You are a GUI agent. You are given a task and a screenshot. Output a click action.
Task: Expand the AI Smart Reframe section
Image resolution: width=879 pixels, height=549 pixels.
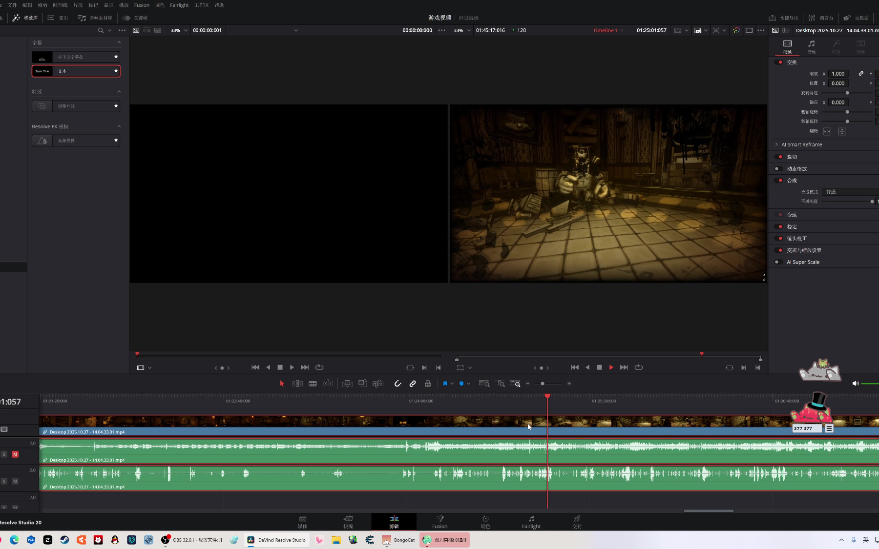(x=776, y=144)
